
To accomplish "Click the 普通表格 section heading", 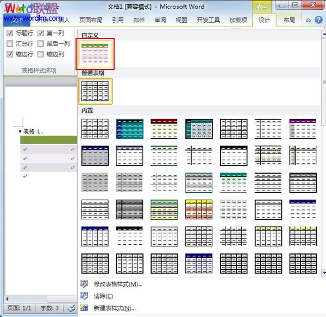I will (x=93, y=73).
